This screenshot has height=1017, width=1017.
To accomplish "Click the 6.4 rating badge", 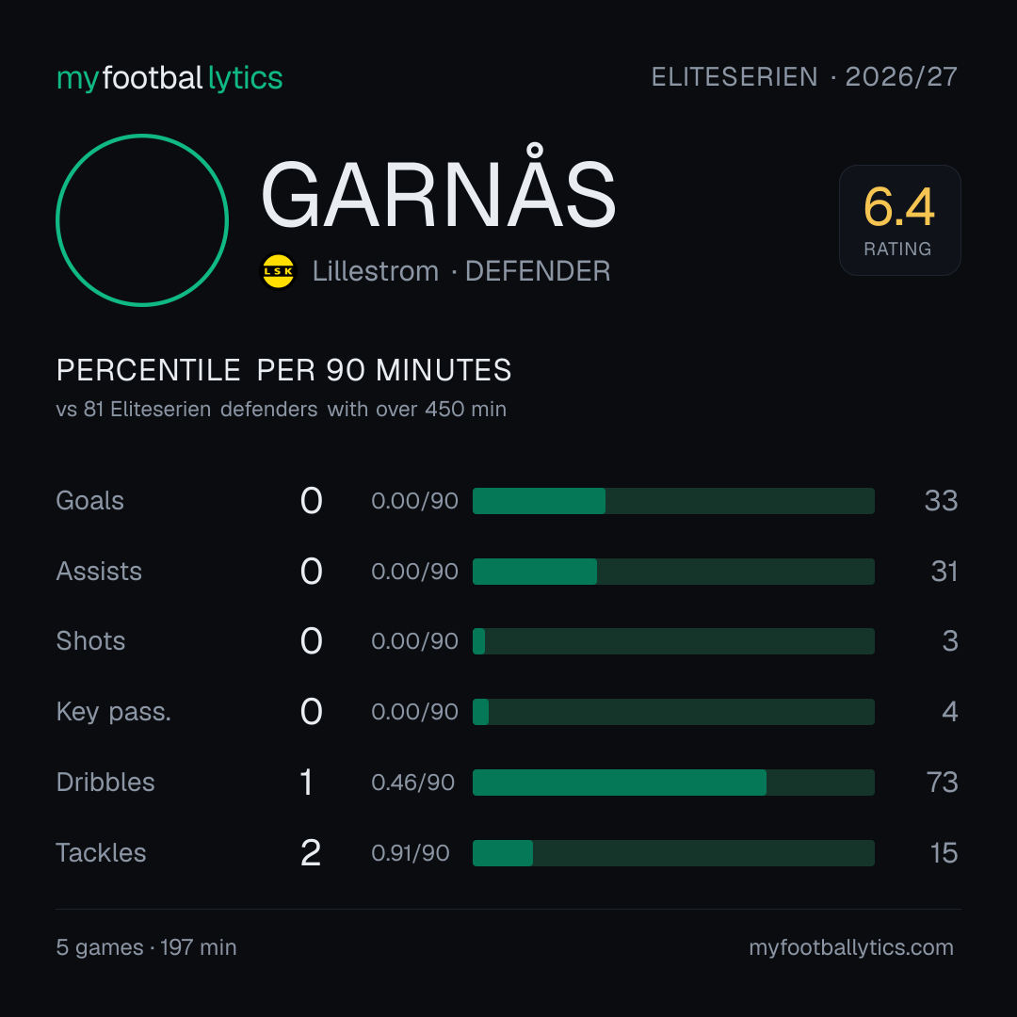I will pos(899,219).
